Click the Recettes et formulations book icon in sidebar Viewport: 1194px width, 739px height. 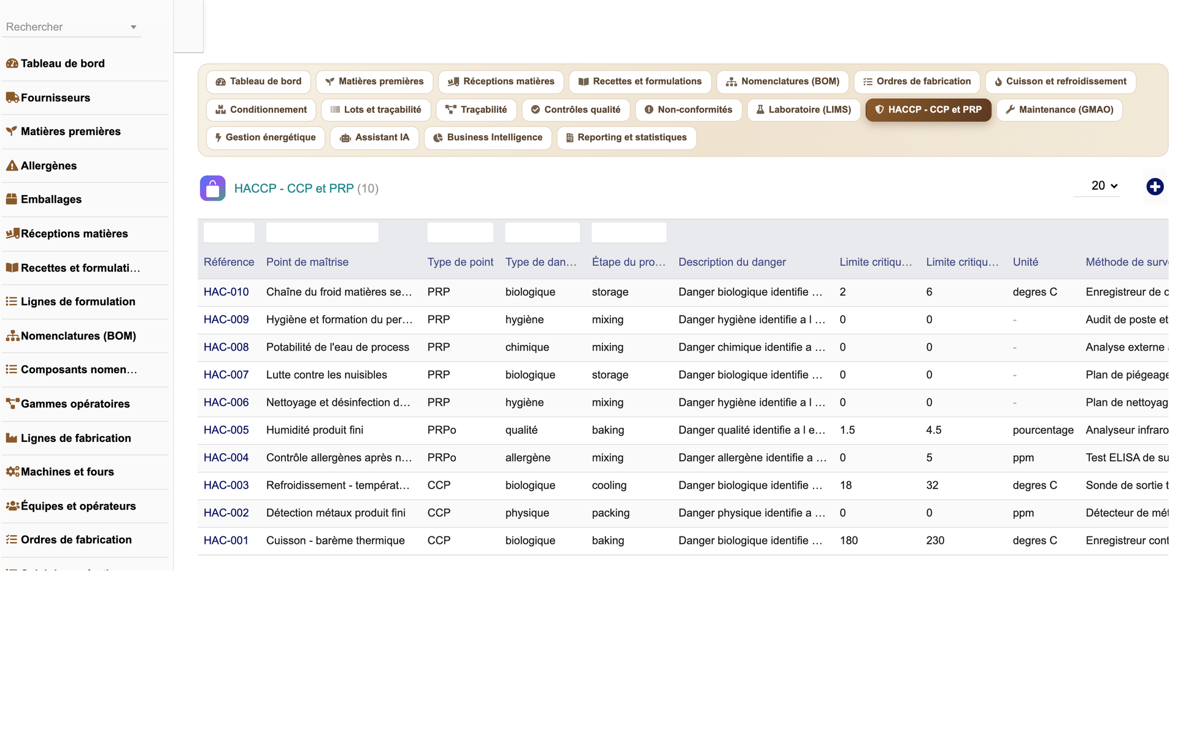12,268
